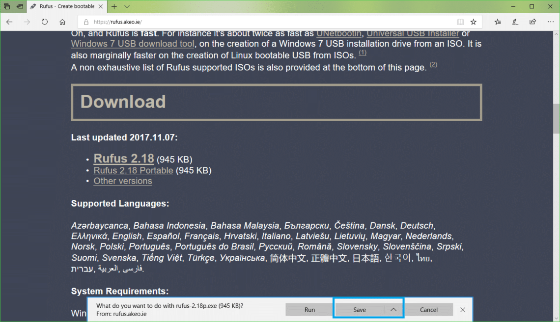This screenshot has height=322, width=560.
Task: Share this page using Share icon
Action: pos(532,22)
